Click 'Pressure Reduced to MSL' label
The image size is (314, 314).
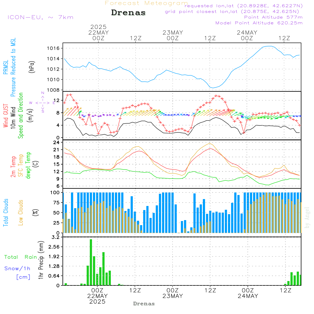pos(13,67)
